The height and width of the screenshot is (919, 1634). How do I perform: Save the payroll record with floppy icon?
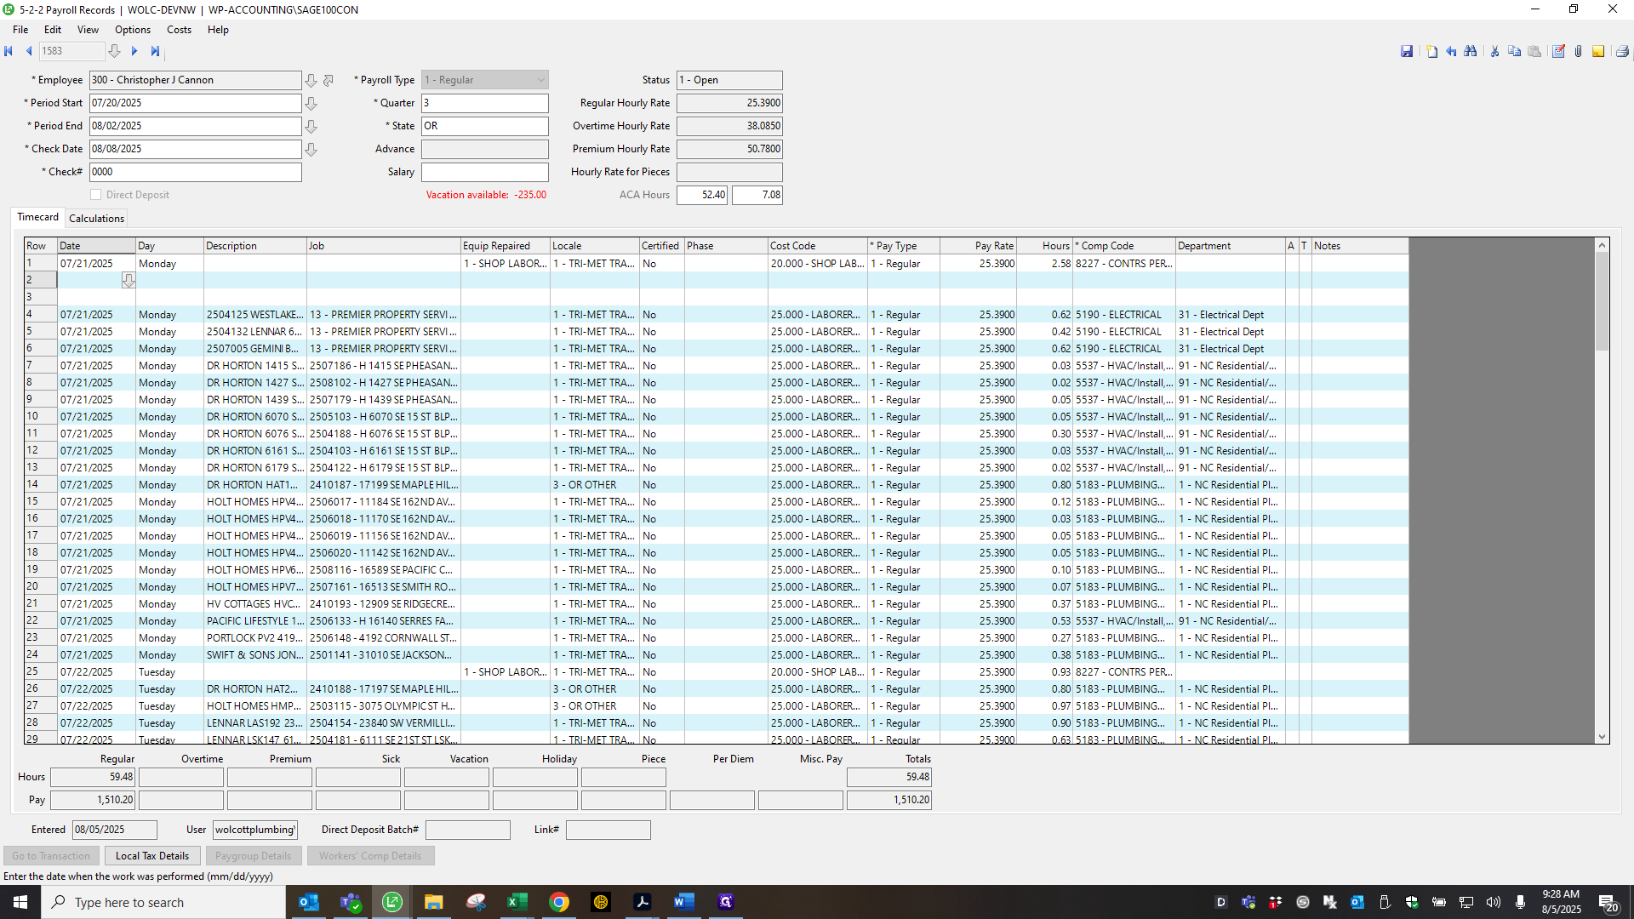(x=1407, y=51)
